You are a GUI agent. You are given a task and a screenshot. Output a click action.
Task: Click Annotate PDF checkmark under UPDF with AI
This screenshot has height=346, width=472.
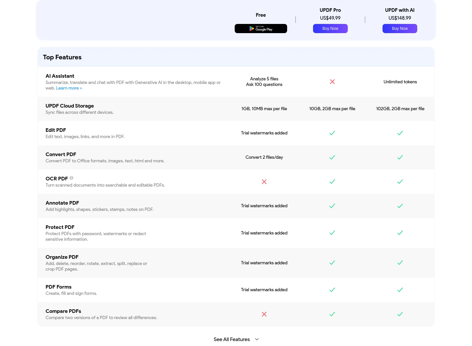point(400,206)
